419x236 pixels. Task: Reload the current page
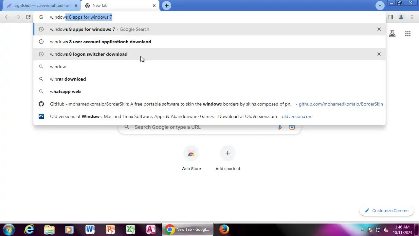click(28, 17)
